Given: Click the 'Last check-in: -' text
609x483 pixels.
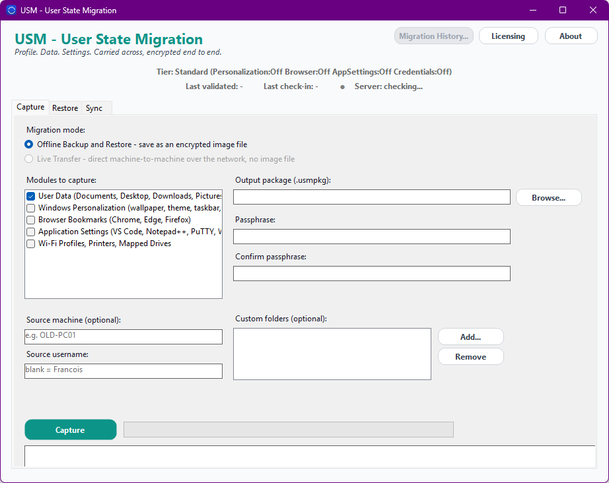Looking at the screenshot, I should point(291,86).
